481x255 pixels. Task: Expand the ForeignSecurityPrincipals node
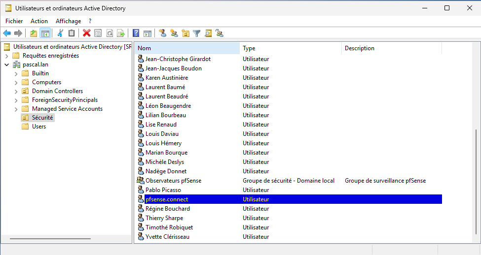[x=16, y=100]
